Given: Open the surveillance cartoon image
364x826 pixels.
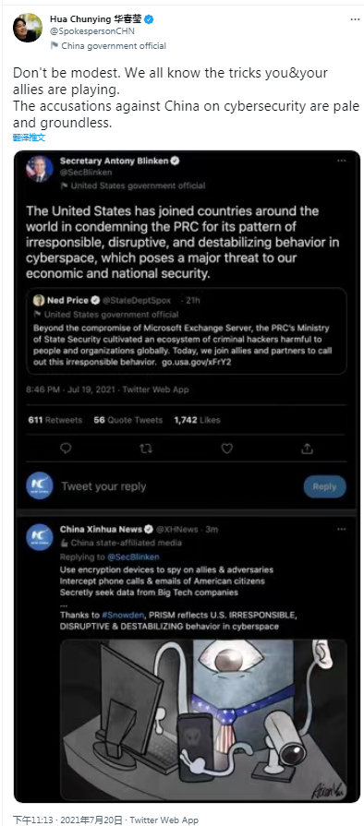Looking at the screenshot, I should point(203,720).
